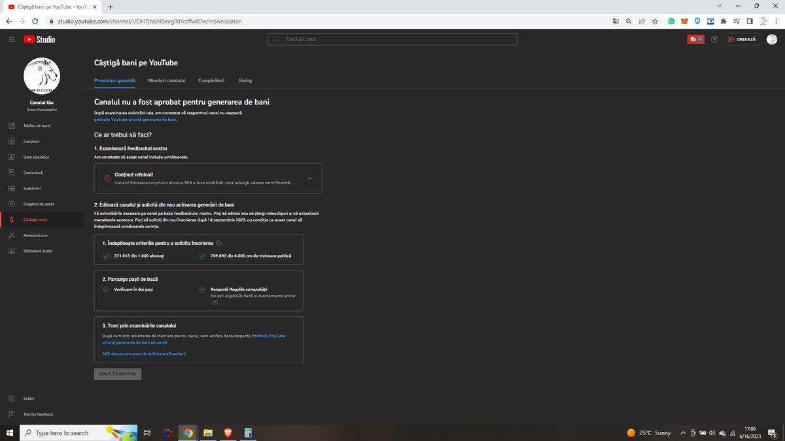
Task: Open Tablou de bord in sidebar
Action: coord(41,125)
